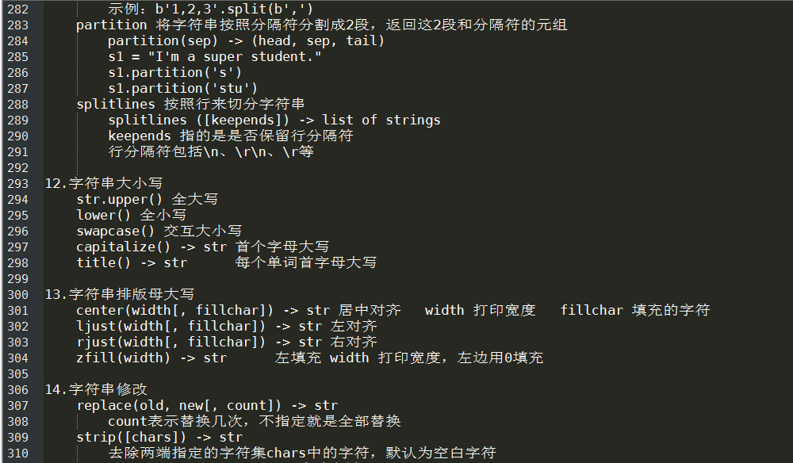The height and width of the screenshot is (463, 793).
Task: Click line number 300 in the gutter
Action: [x=17, y=295]
